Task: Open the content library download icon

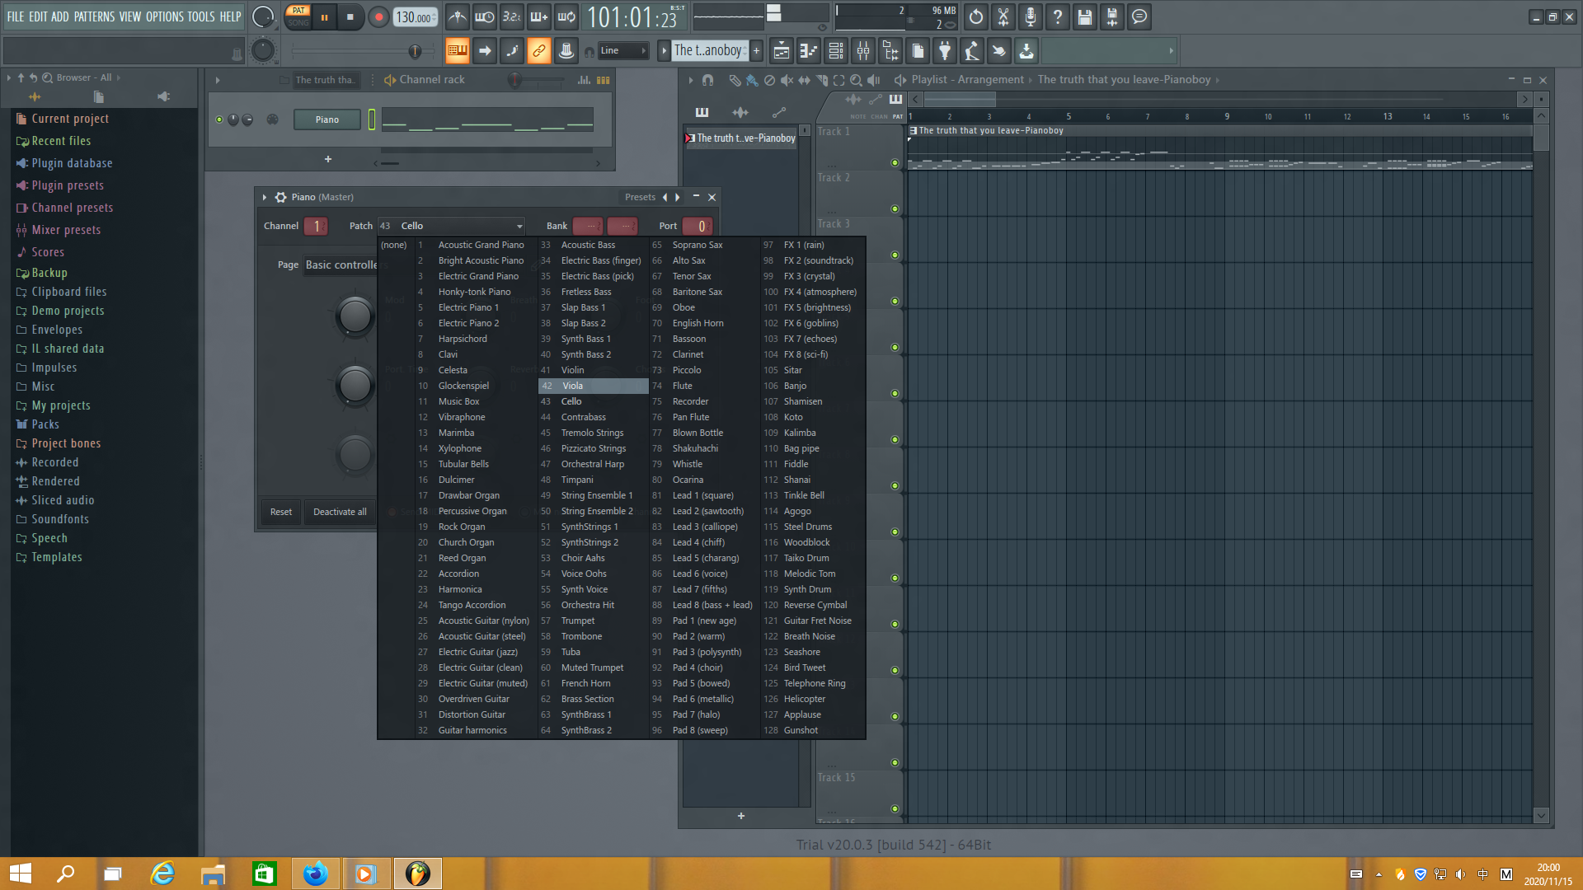Action: [x=1026, y=51]
